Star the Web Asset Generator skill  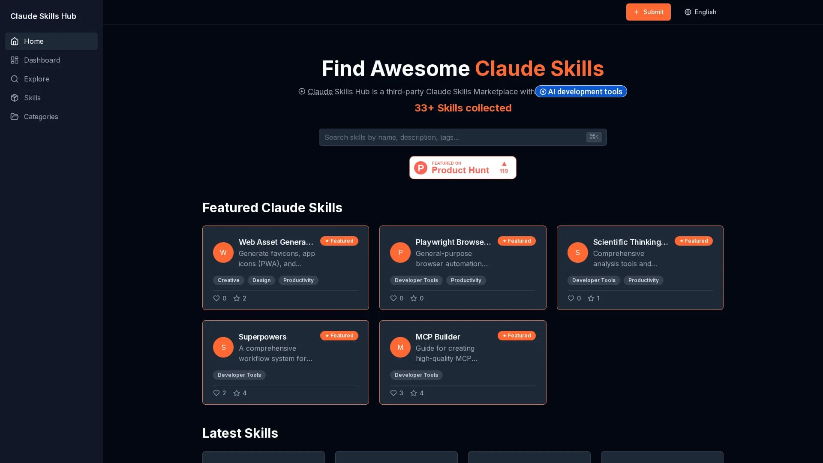tap(237, 298)
